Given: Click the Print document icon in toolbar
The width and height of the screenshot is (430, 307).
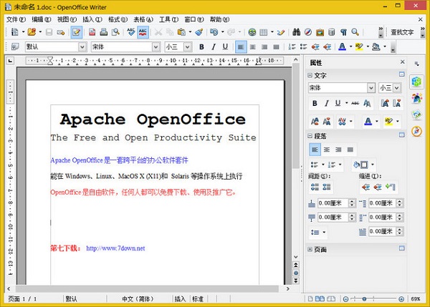Looking at the screenshot, I should point(104,32).
